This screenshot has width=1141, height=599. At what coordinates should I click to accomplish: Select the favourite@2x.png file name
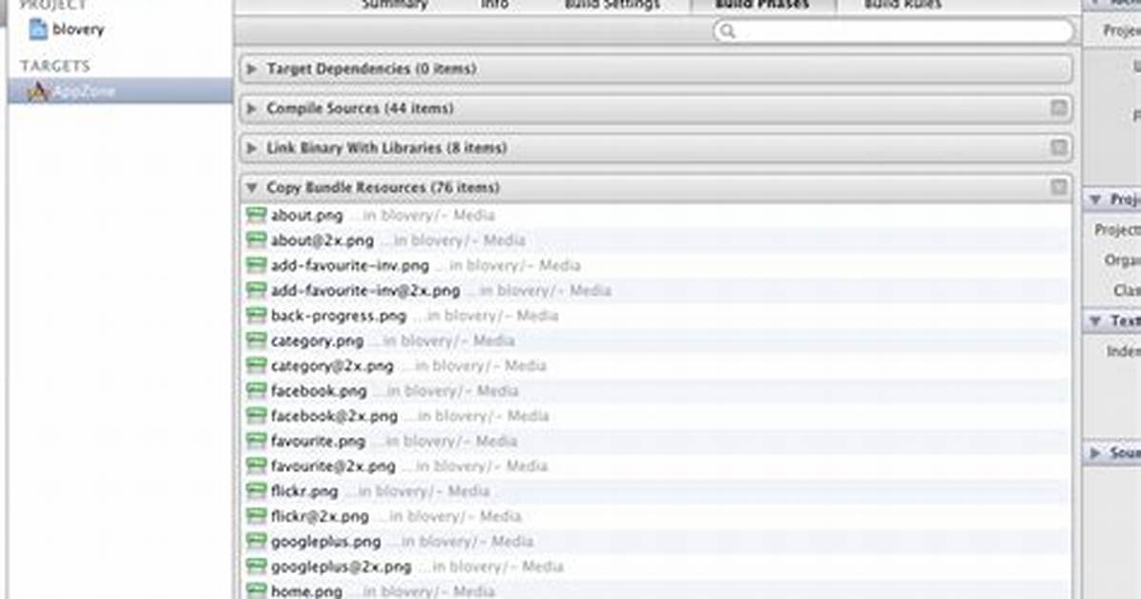click(333, 465)
